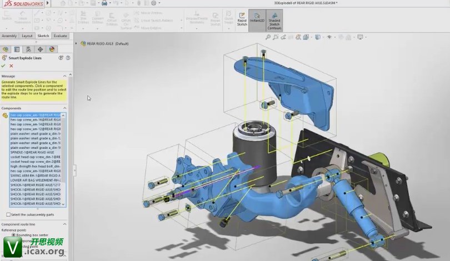Enable 'Select the subassembly parts' checkbox
Screen dimensions: 450x261
(8, 214)
